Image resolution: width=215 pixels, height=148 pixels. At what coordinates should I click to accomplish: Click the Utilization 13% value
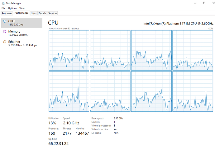point(52,123)
